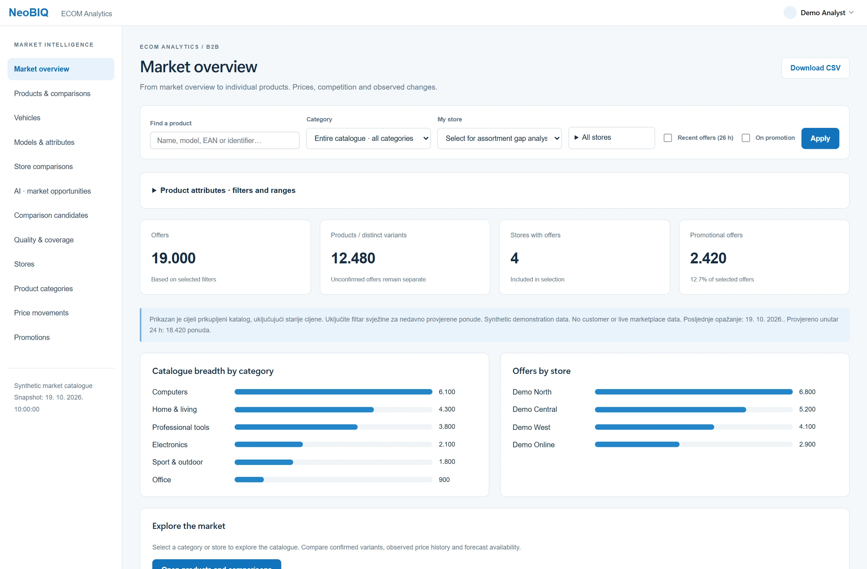Enable Recent offers (26 h) checkbox

[667, 138]
